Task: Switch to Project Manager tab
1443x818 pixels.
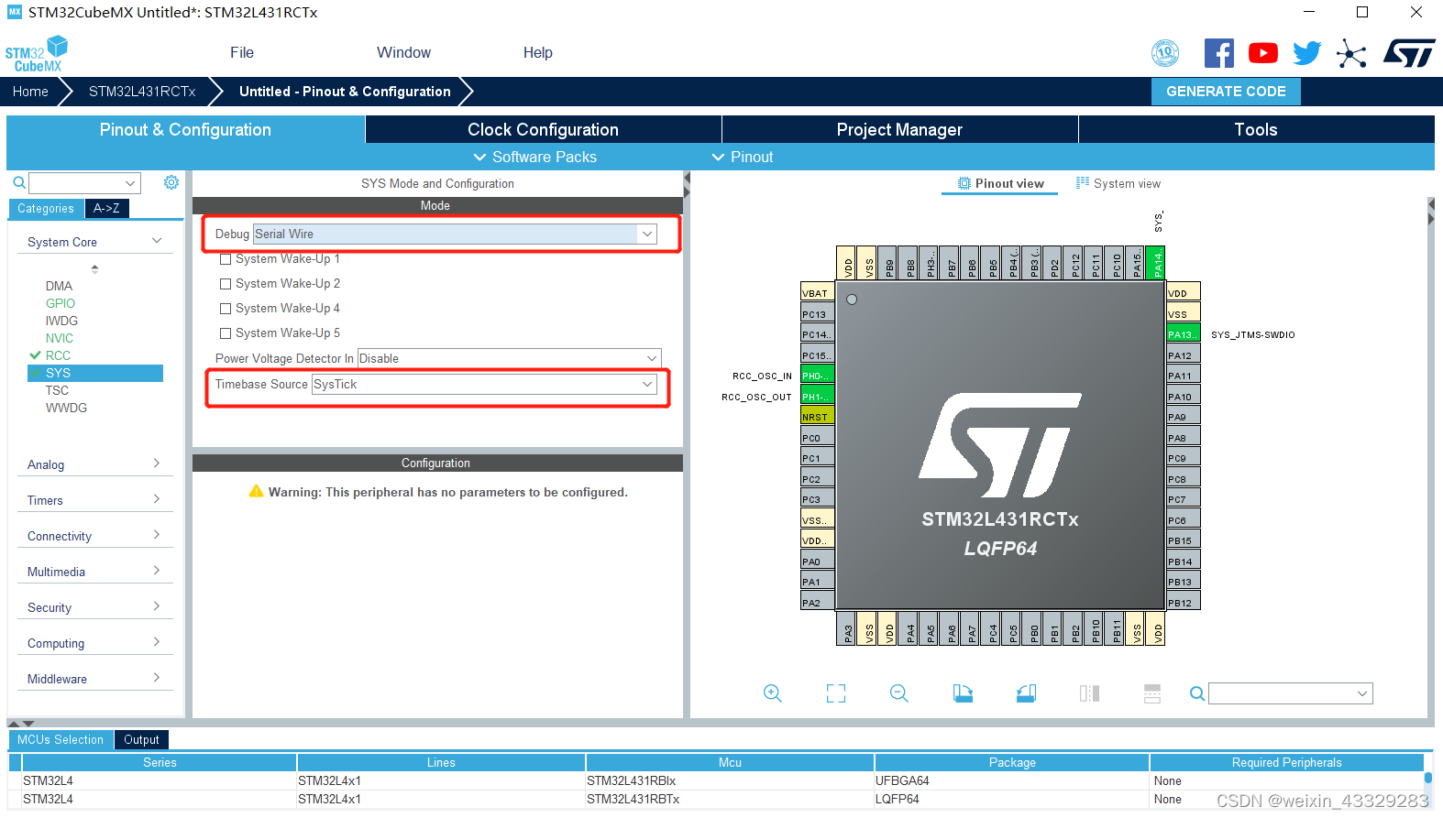Action: [899, 129]
